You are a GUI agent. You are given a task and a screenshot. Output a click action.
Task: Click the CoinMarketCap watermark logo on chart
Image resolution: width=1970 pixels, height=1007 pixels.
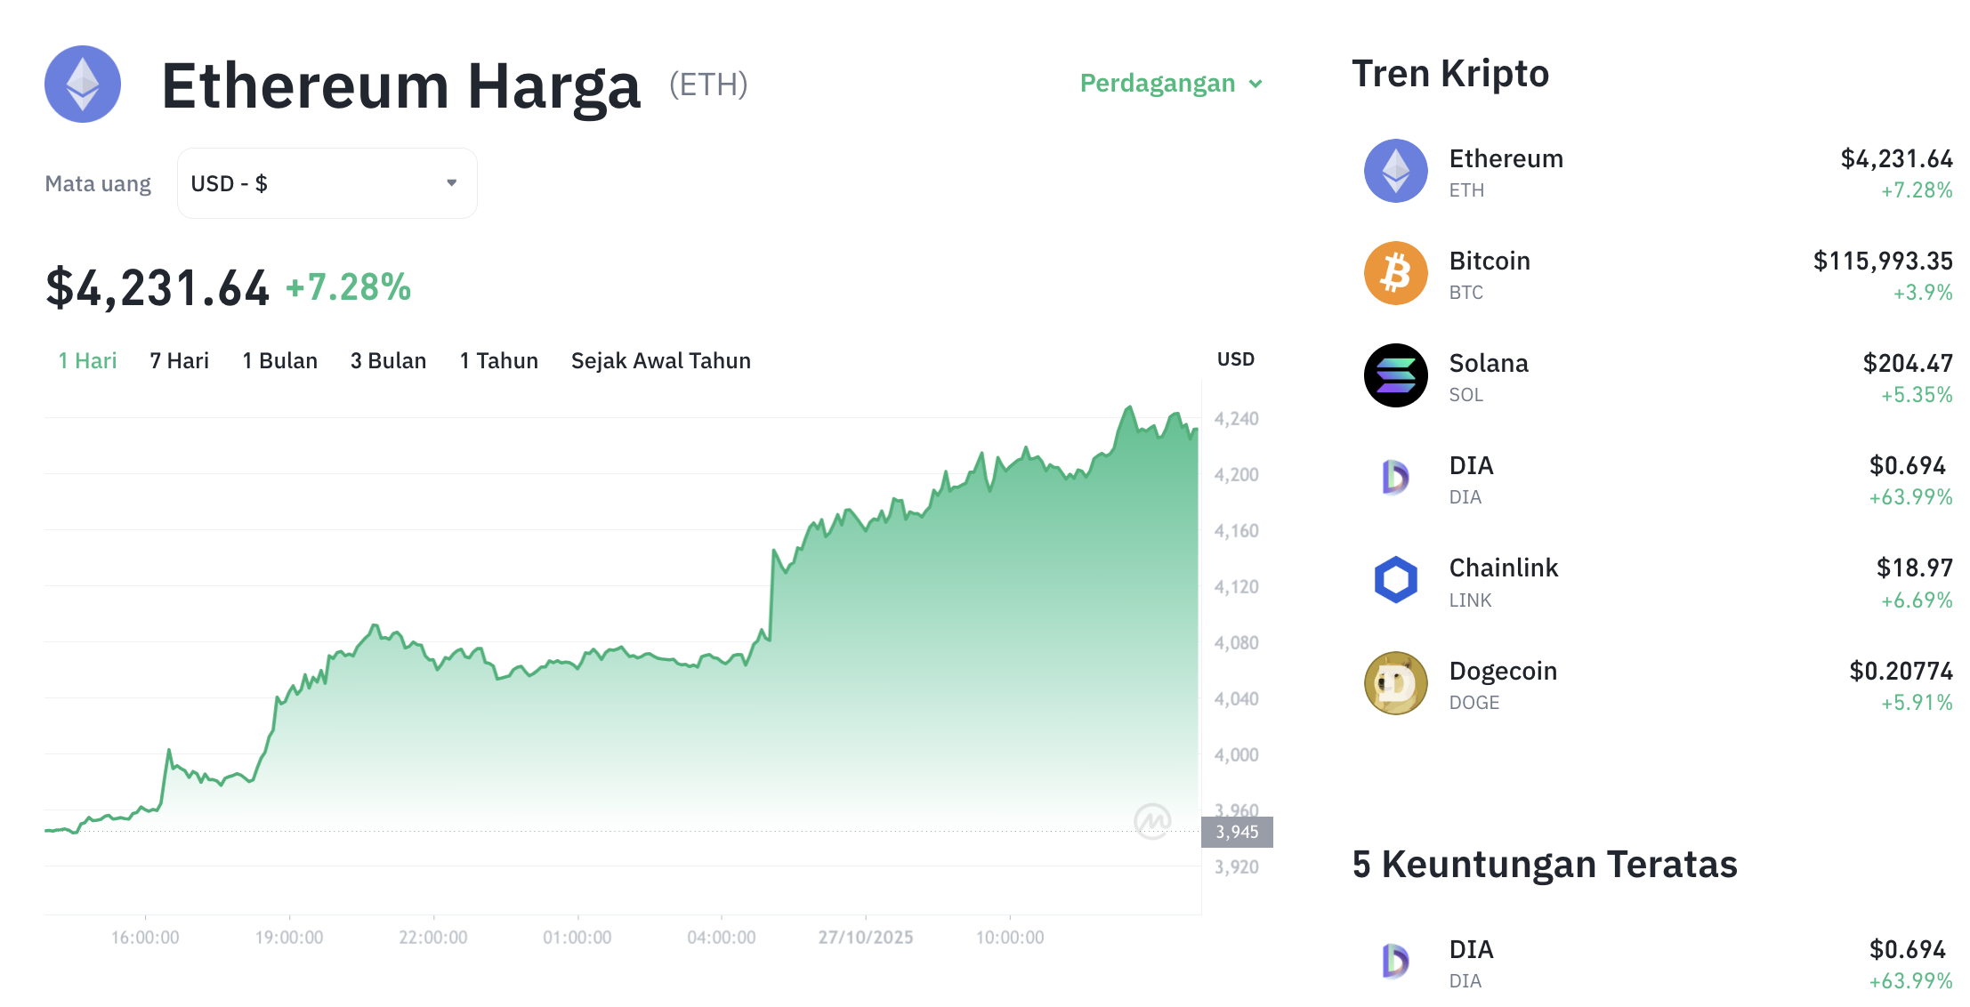pos(1152,820)
